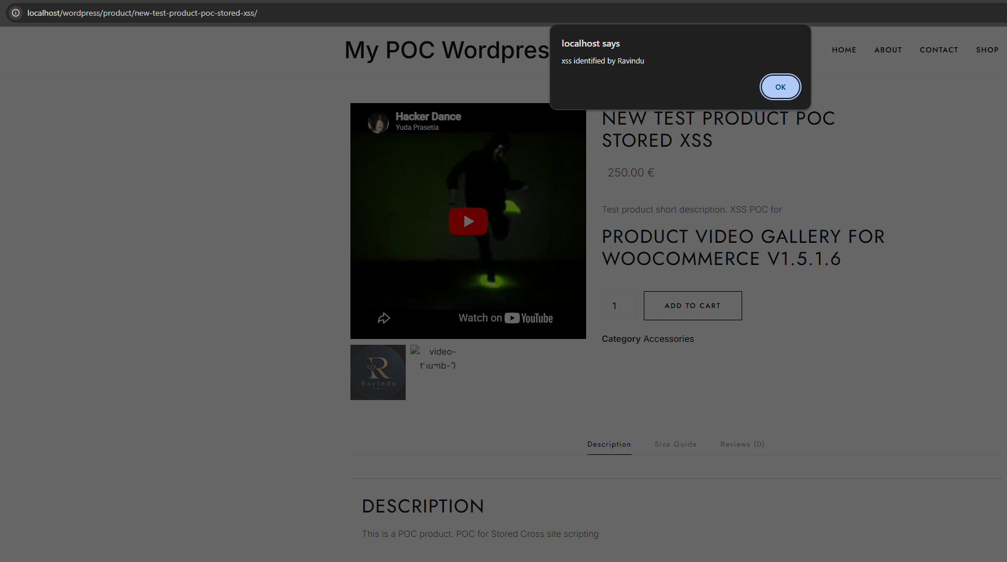1007x562 pixels.
Task: Click the site info icon in address bar
Action: (16, 13)
